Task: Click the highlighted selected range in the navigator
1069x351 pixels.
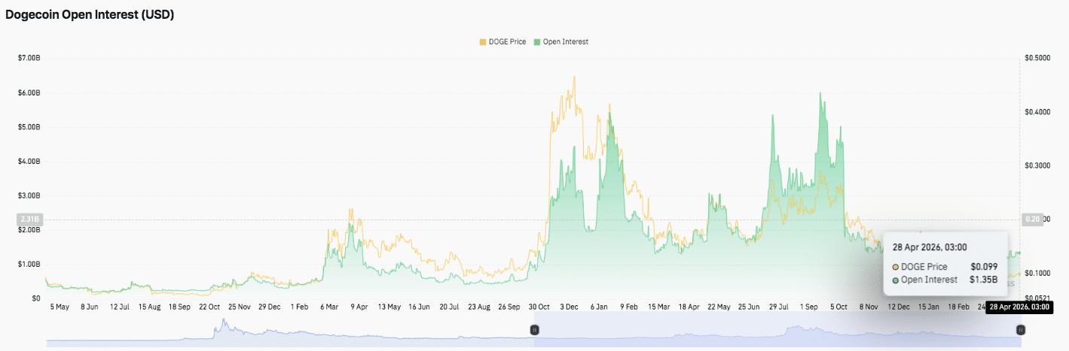Action: [776, 334]
